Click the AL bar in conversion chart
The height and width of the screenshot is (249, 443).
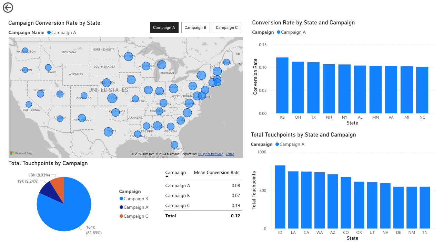coord(360,89)
